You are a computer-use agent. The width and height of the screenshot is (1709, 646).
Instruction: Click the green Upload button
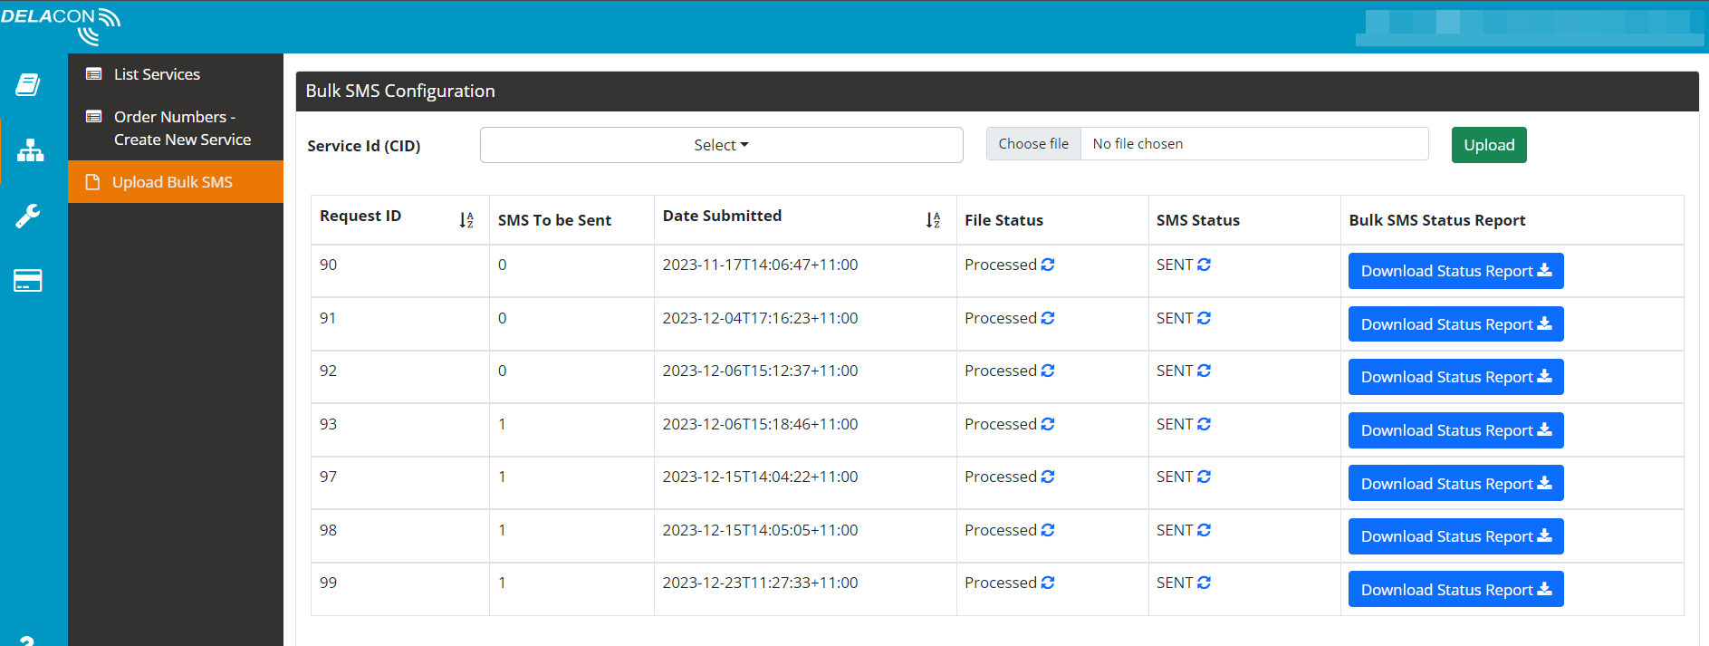[x=1489, y=145]
